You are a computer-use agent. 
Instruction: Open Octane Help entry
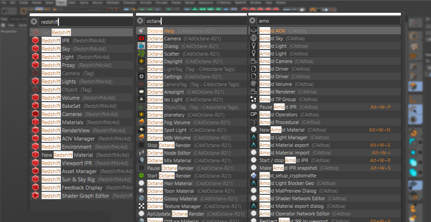click(x=191, y=31)
